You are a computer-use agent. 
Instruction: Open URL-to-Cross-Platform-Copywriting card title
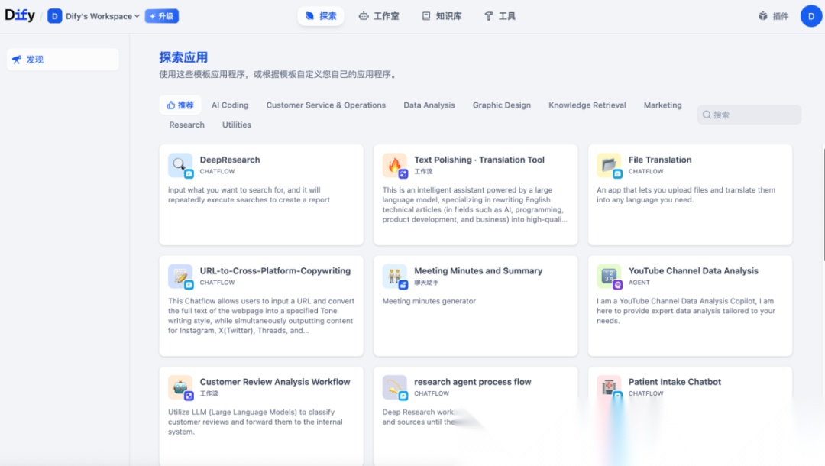[275, 271]
